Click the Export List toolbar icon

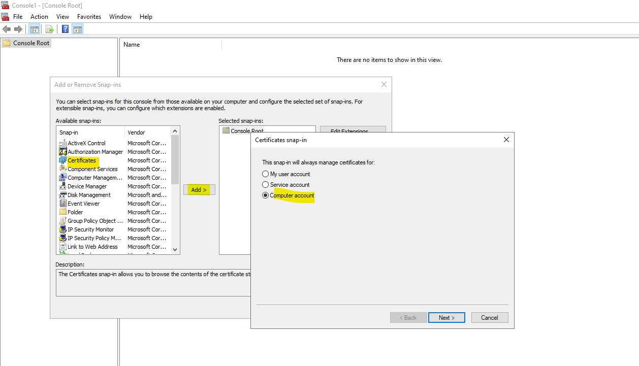(50, 29)
